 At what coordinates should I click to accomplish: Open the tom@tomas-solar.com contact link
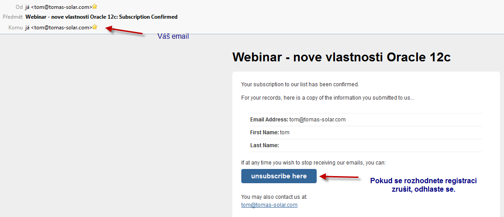(x=269, y=205)
